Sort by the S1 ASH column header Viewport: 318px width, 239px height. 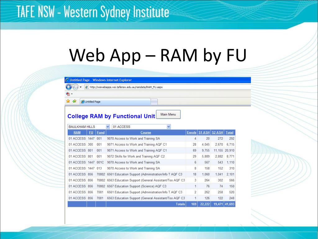(204, 133)
